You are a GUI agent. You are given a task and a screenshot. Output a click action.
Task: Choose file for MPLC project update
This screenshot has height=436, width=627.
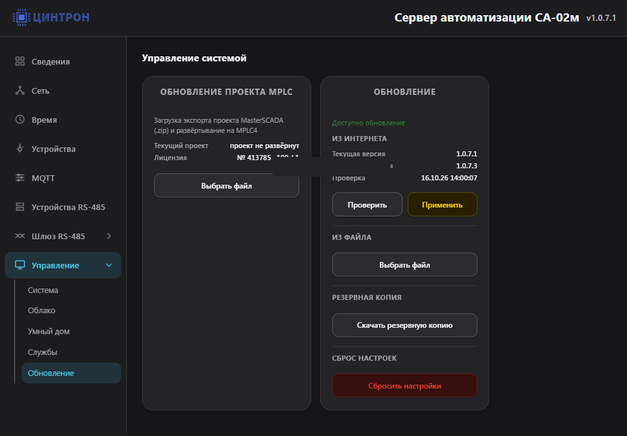[227, 185]
